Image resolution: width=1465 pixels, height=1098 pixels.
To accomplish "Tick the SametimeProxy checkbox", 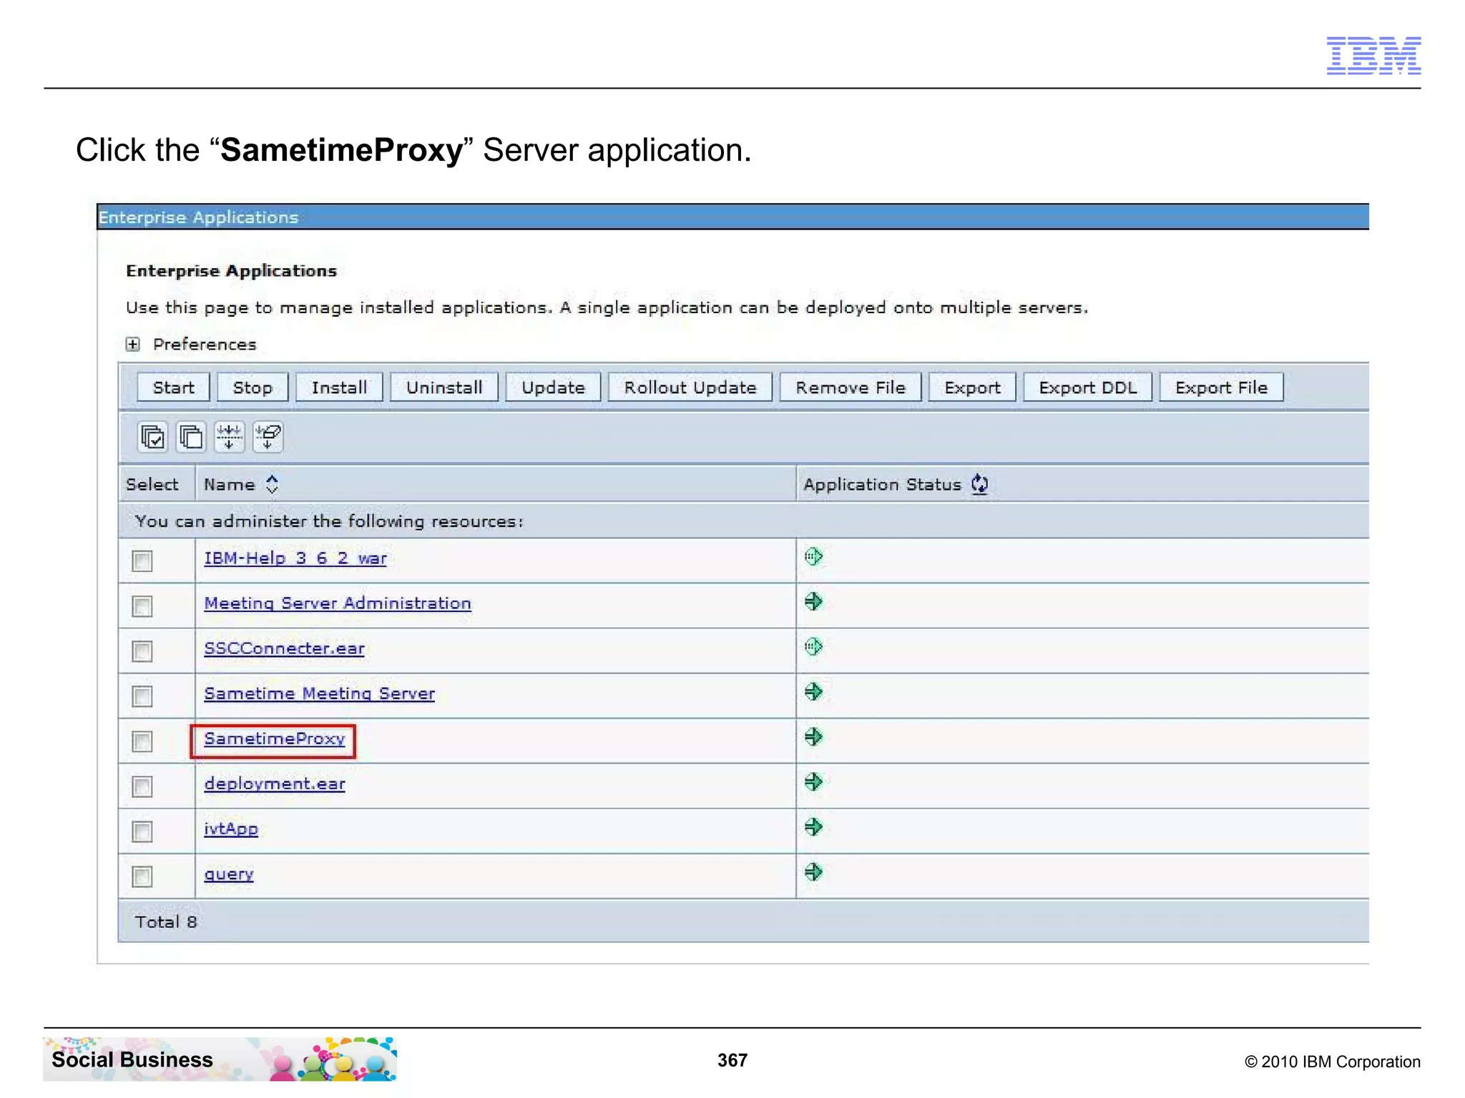I will (142, 741).
